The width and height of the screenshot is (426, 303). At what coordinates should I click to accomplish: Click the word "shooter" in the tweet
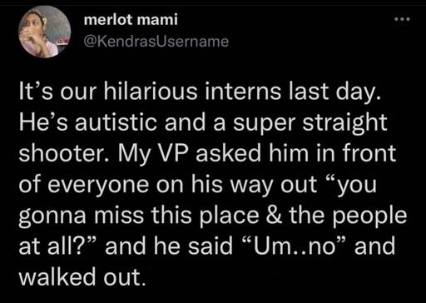(65, 153)
